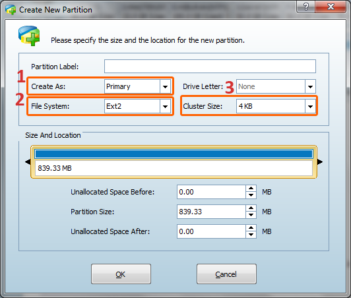Close the Create New Partition dialog
The height and width of the screenshot is (298, 351).
331,7
